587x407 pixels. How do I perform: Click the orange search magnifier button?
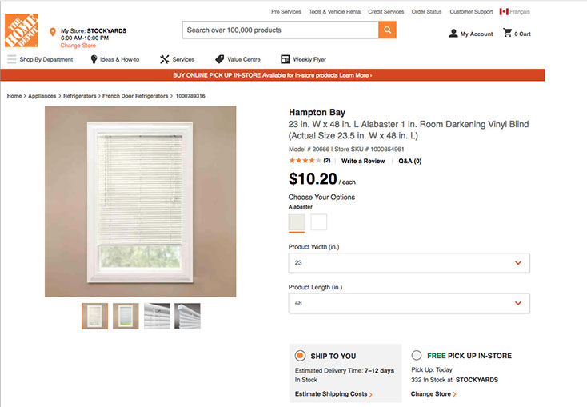pos(388,30)
